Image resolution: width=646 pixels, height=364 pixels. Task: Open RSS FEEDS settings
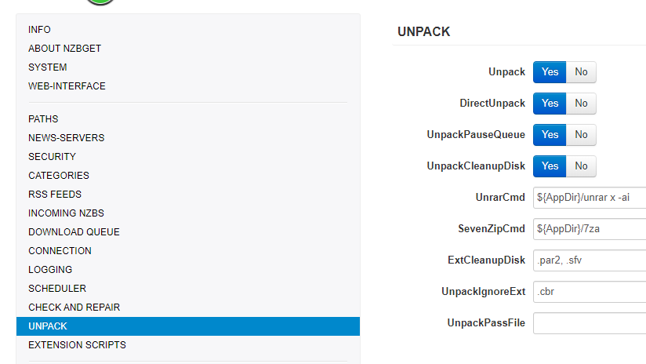pyautogui.click(x=55, y=195)
